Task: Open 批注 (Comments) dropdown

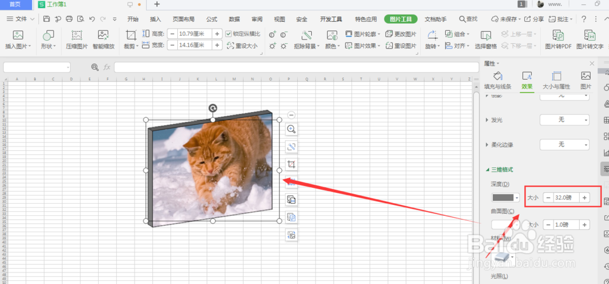Action: [561, 19]
